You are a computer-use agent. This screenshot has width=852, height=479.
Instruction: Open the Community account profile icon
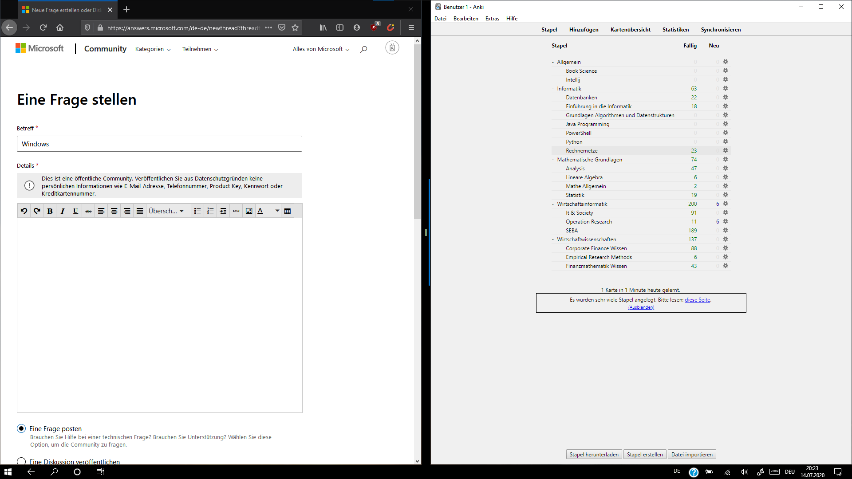(x=392, y=48)
